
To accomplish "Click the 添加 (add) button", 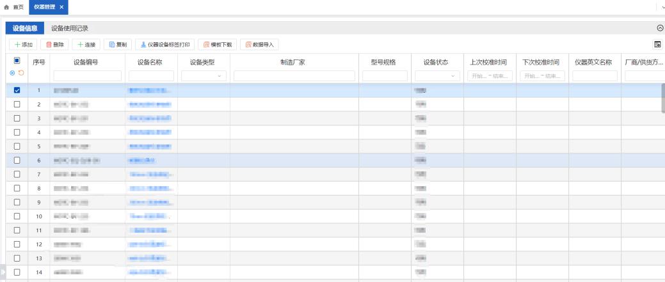I will (x=22, y=45).
